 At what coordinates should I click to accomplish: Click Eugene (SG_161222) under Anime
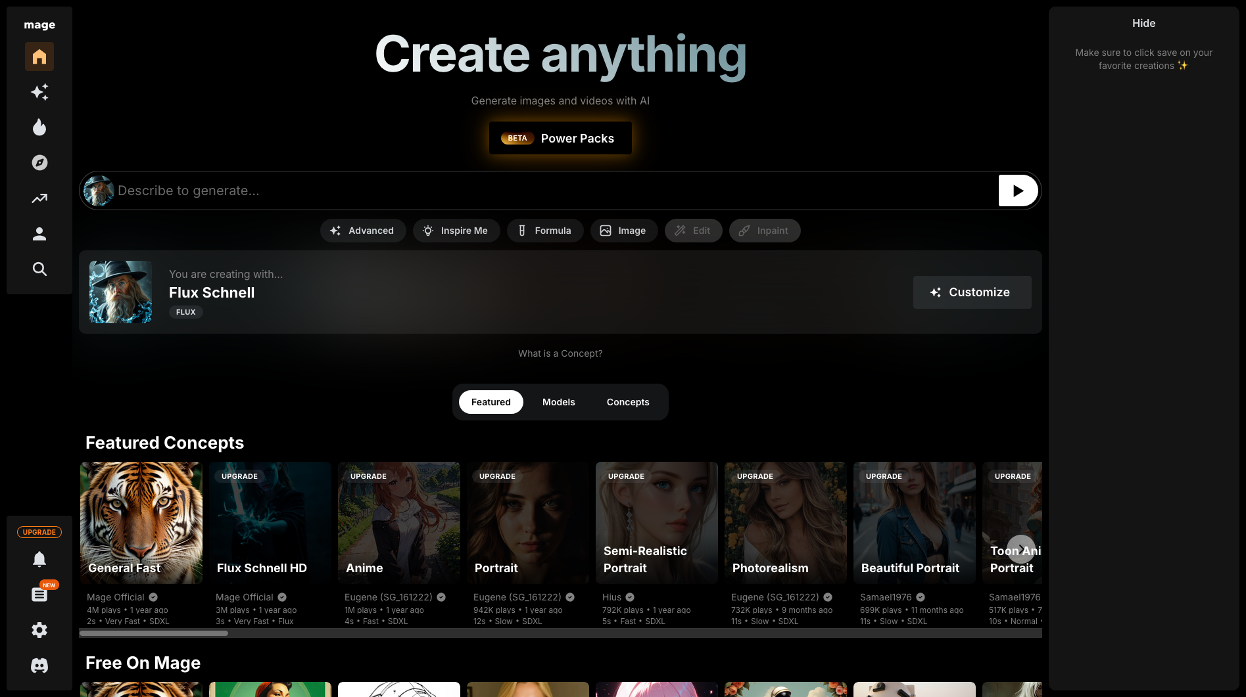pos(389,597)
